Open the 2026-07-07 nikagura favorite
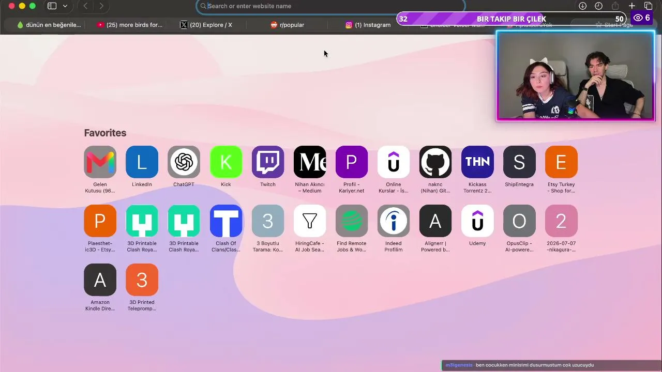 coord(561,221)
